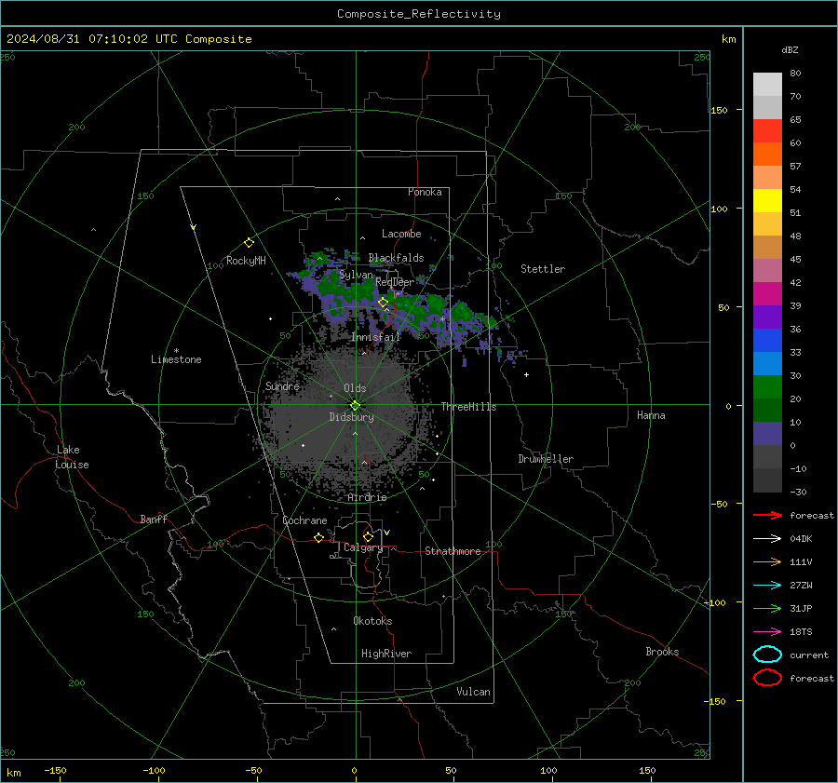838x783 pixels.
Task: Select the indigo 0–10 dBZ color swatch
Action: pos(767,434)
